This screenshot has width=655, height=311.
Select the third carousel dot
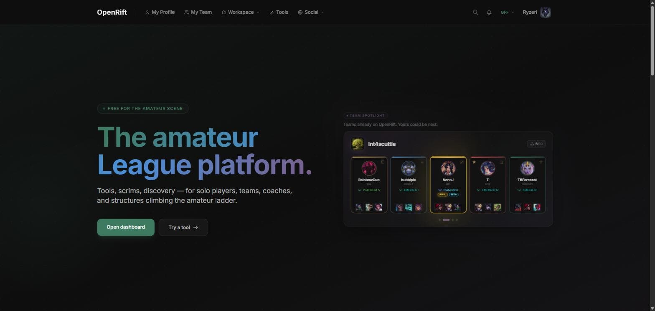click(452, 220)
